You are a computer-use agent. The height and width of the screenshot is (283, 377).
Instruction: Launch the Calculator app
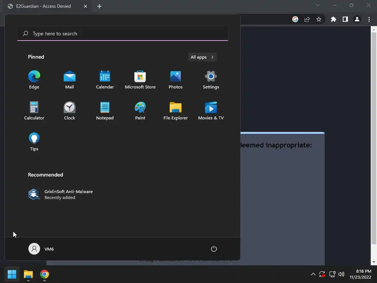tap(34, 111)
